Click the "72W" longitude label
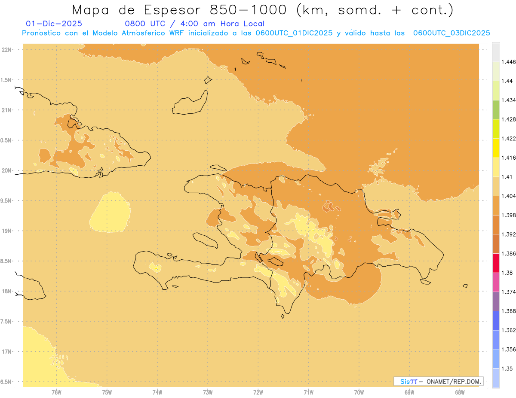 point(258,392)
